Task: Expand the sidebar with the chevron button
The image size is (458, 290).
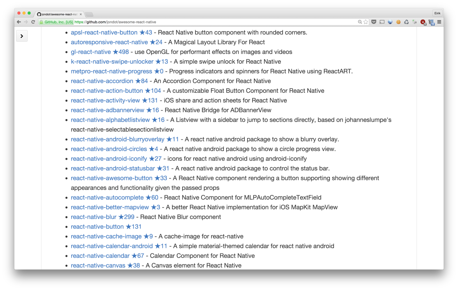Action: 22,36
